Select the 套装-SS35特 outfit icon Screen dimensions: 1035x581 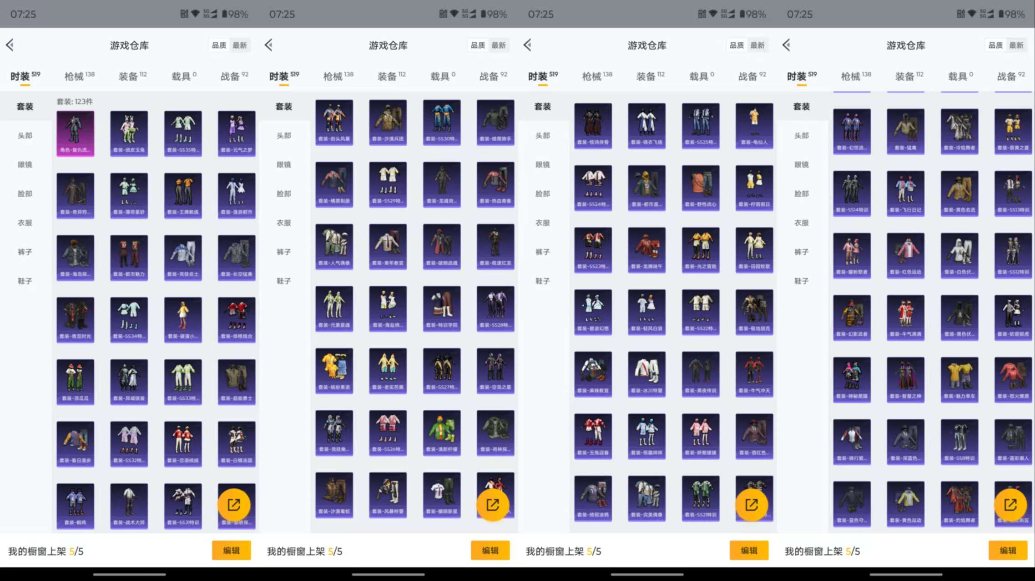pos(183,133)
